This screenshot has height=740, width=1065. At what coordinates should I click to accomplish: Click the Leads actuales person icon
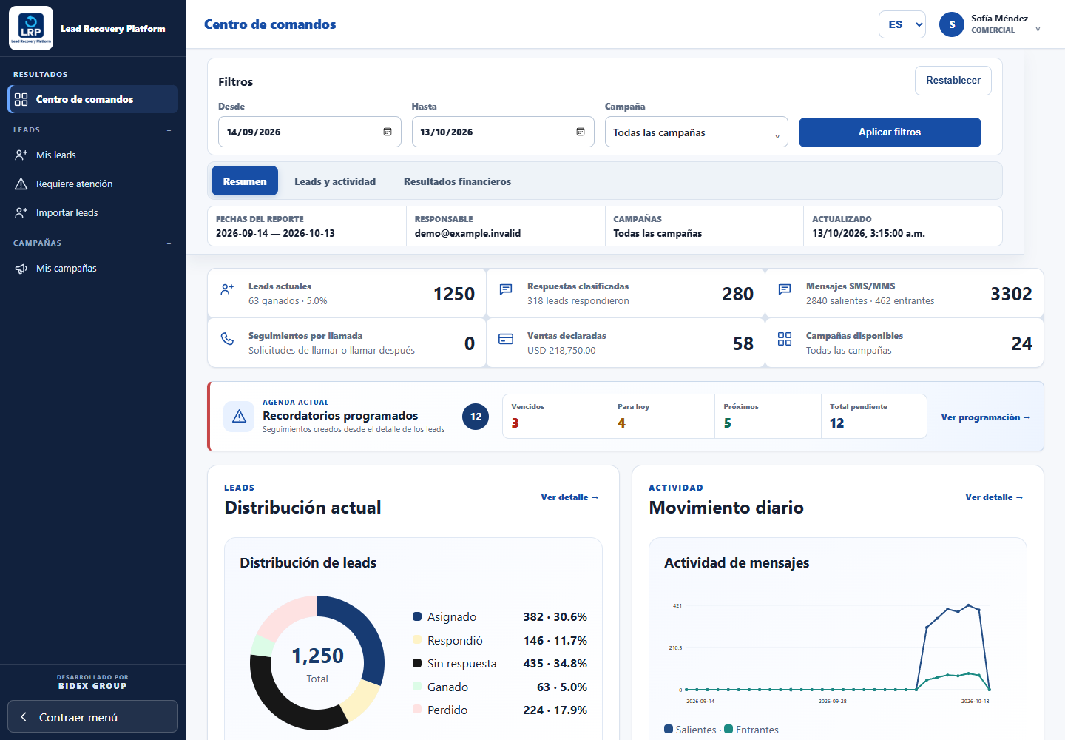point(227,289)
